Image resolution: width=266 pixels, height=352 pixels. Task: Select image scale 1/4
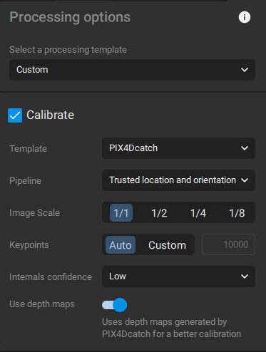[x=198, y=213]
